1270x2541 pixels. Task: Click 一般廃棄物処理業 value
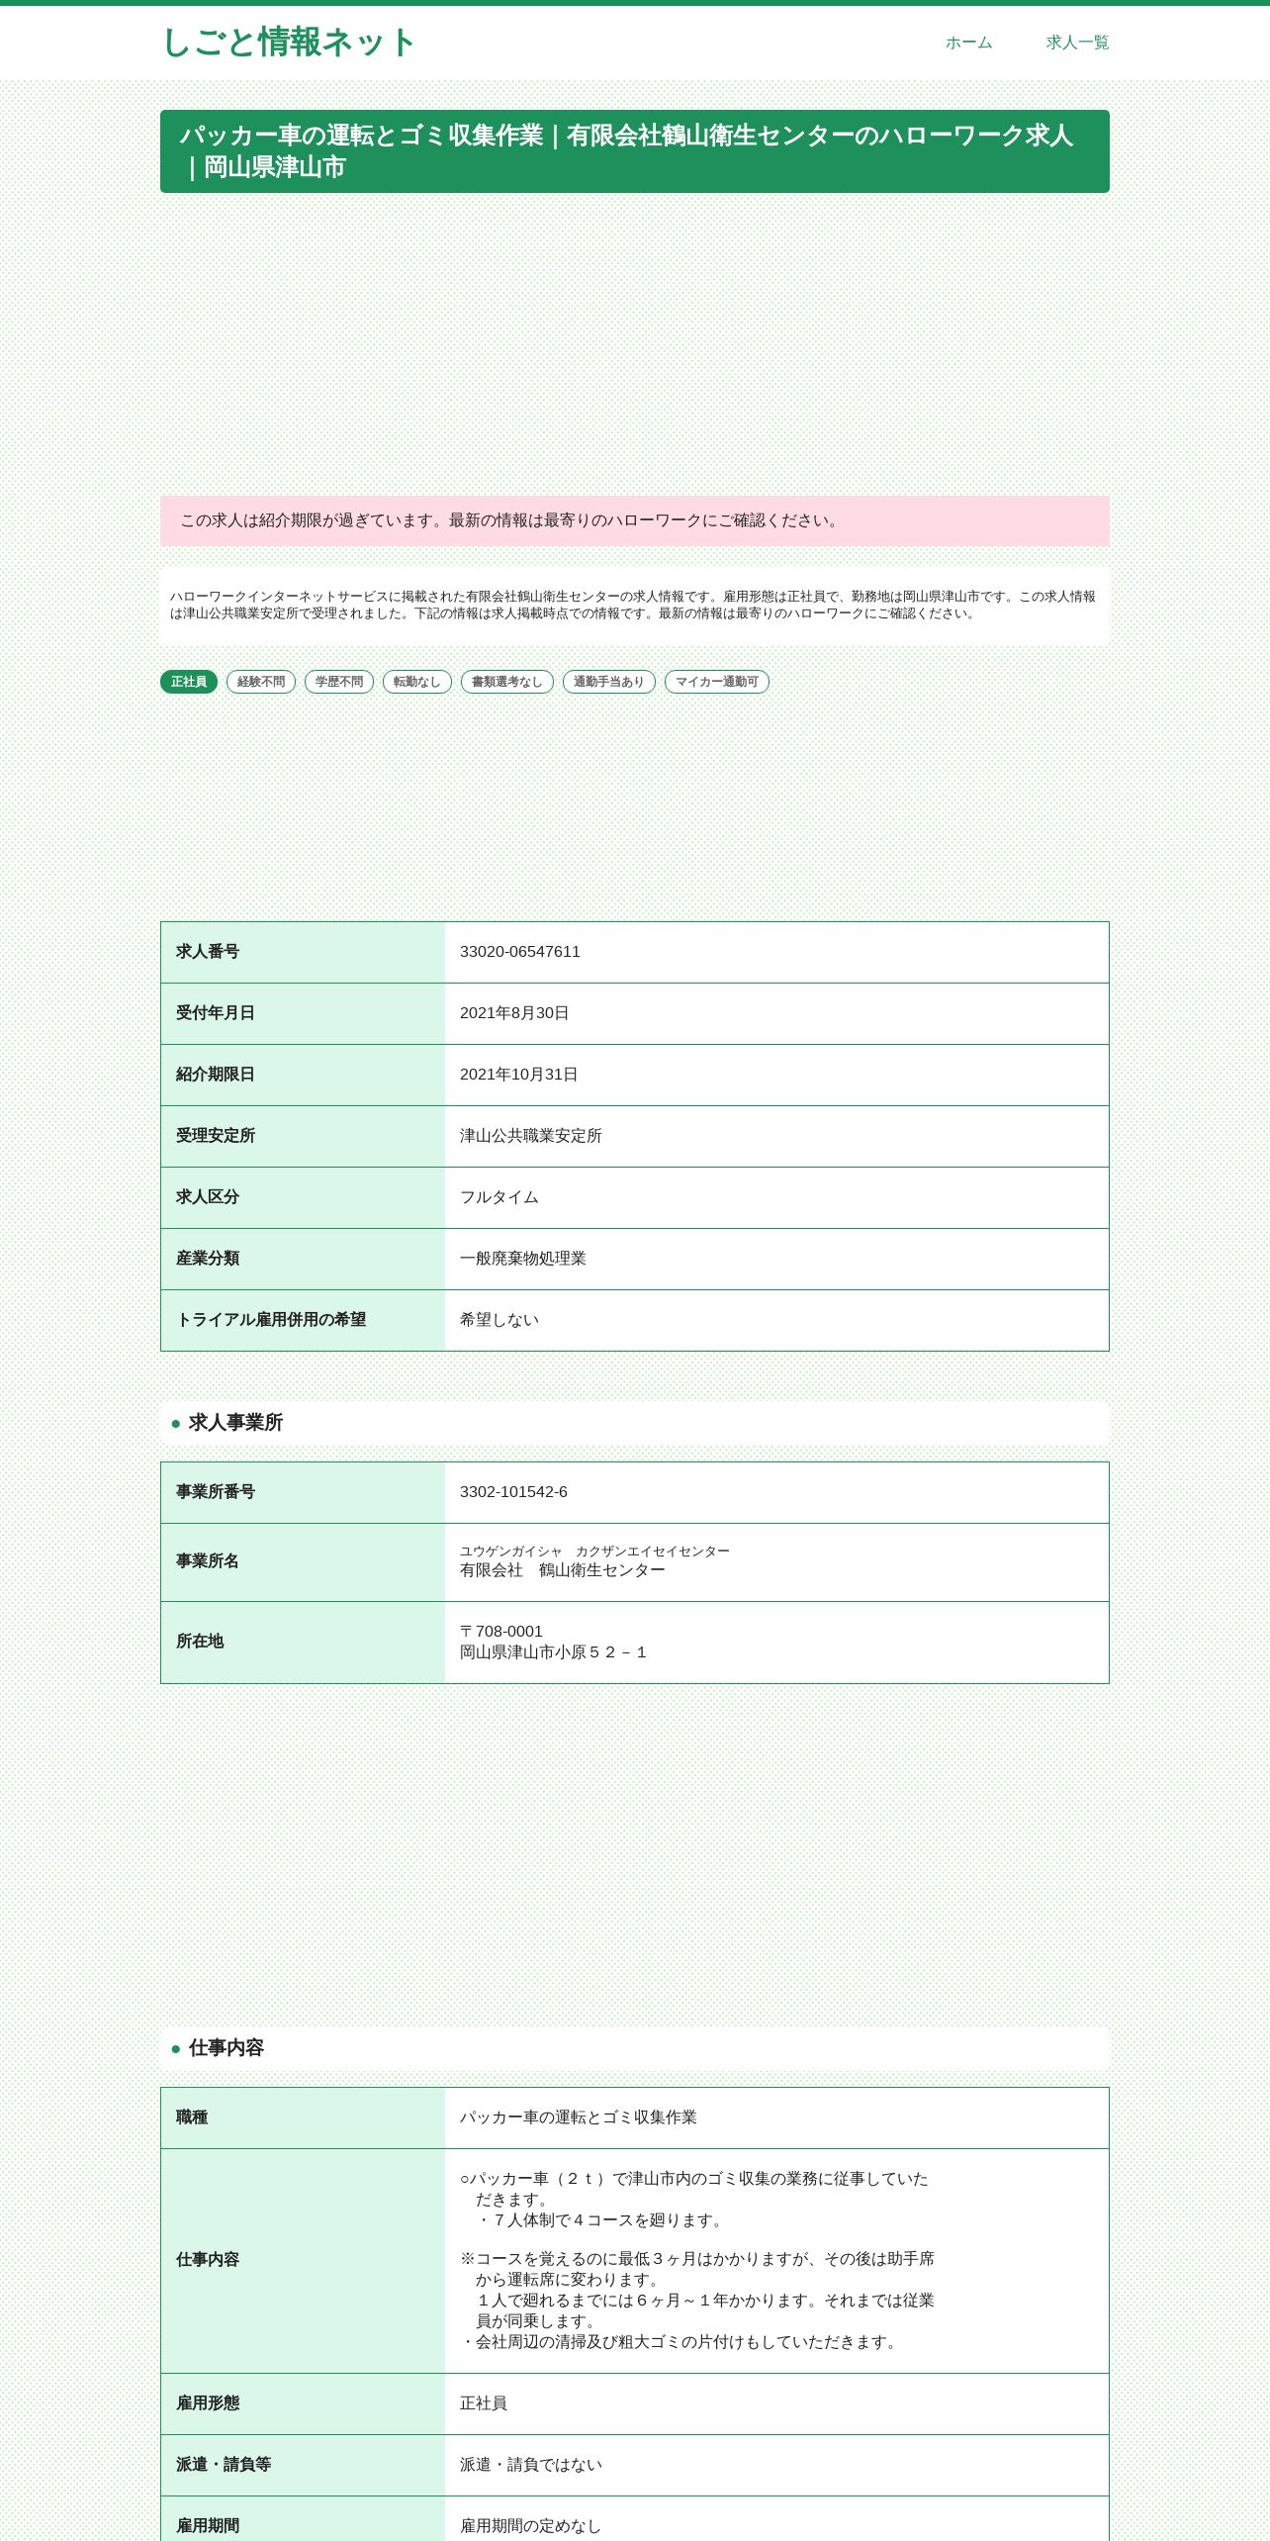pyautogui.click(x=523, y=1259)
